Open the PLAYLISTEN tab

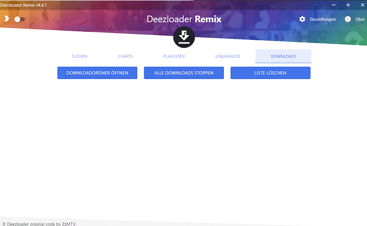click(x=174, y=56)
